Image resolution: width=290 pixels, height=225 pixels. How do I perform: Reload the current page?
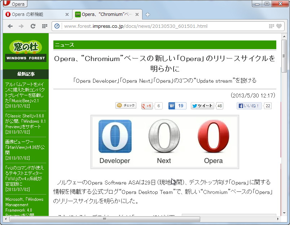tap(33, 26)
